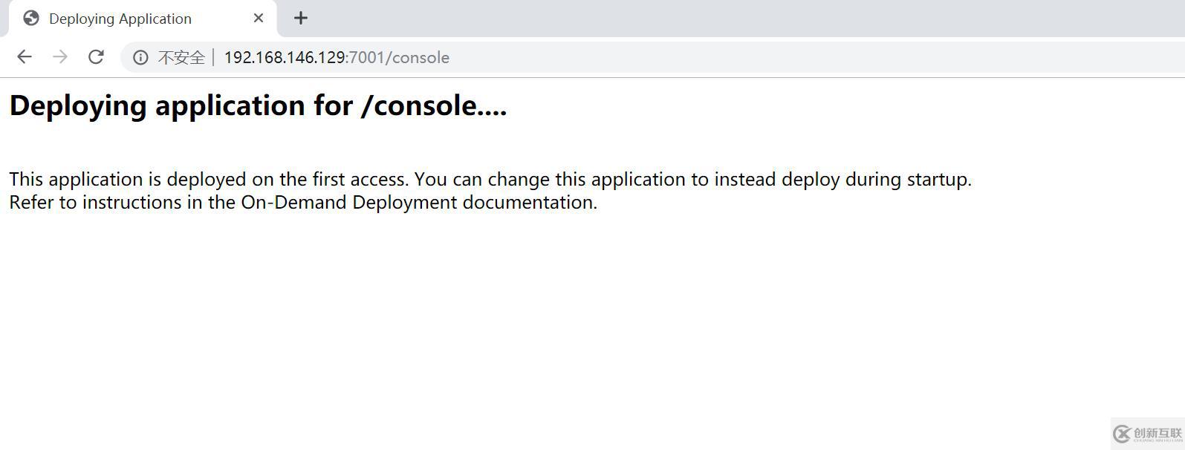Go back to the previous page

(x=25, y=57)
